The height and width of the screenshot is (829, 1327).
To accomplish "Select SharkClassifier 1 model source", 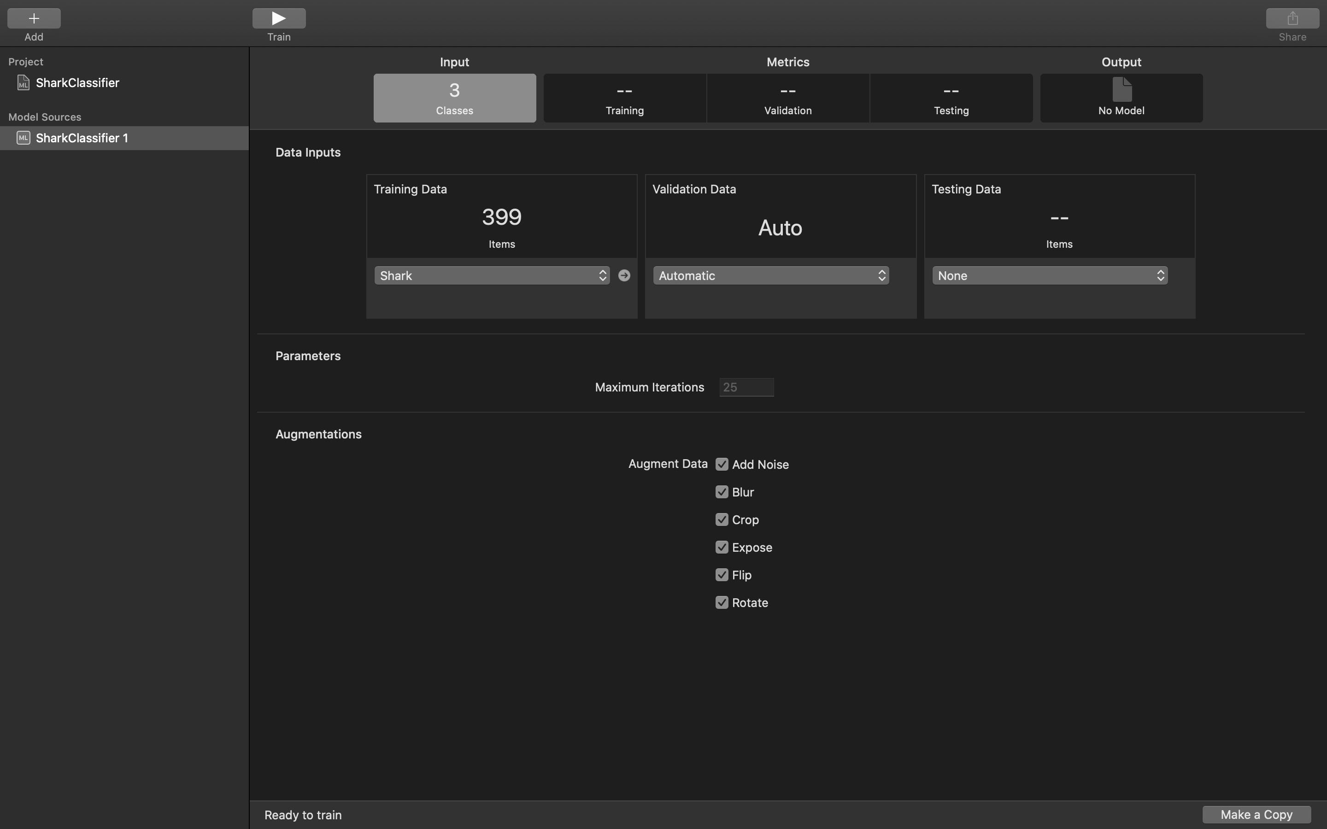I will click(82, 138).
